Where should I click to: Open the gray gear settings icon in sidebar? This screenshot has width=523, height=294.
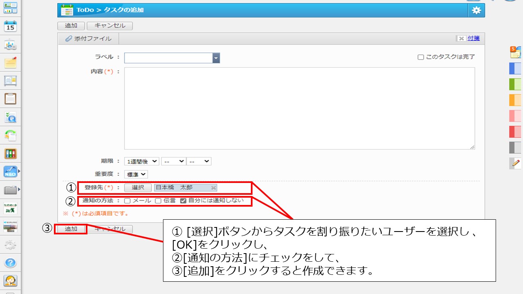[10, 245]
